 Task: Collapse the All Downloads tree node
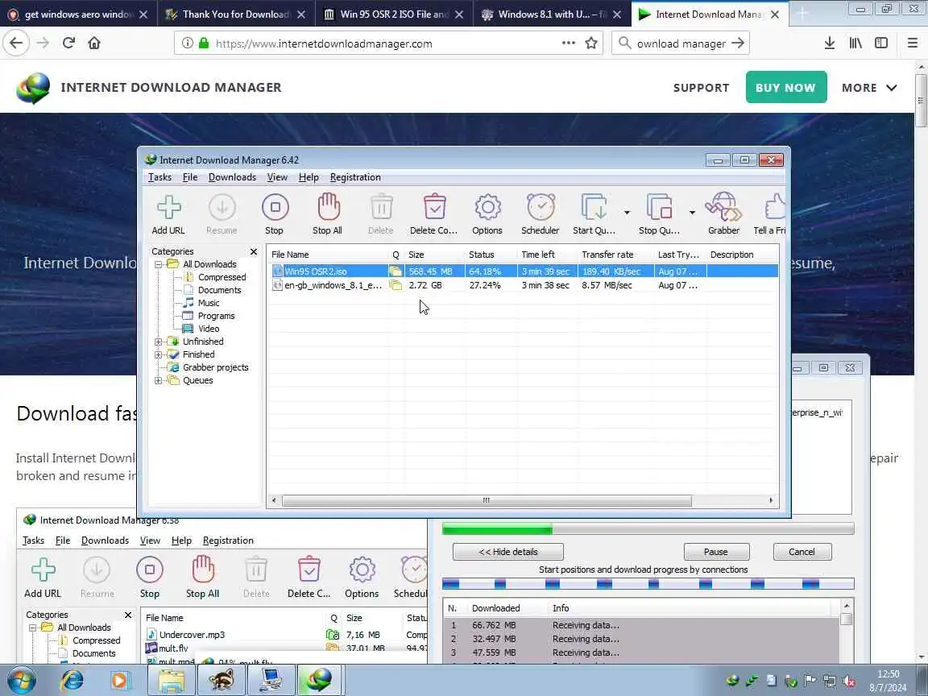tap(159, 264)
